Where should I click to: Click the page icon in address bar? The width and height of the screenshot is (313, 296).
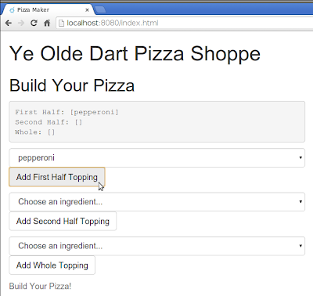click(61, 23)
